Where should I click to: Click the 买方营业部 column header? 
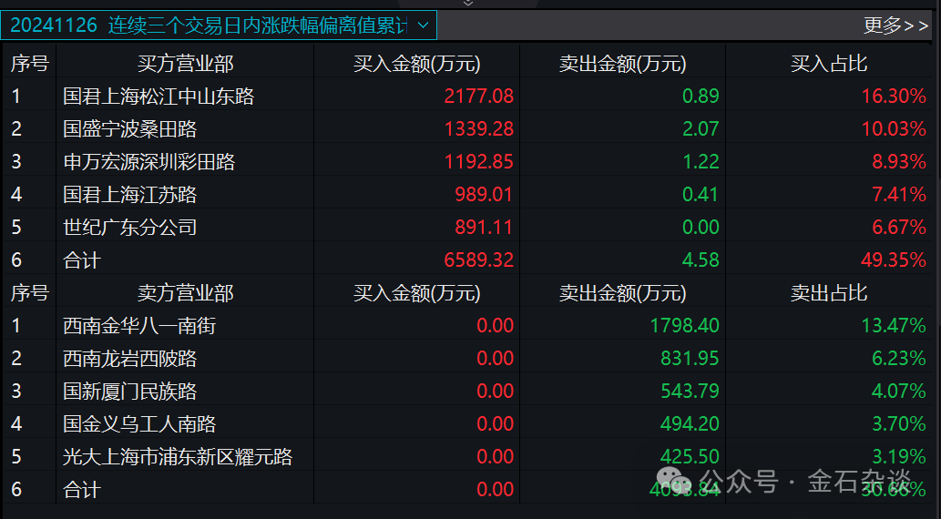(x=186, y=64)
